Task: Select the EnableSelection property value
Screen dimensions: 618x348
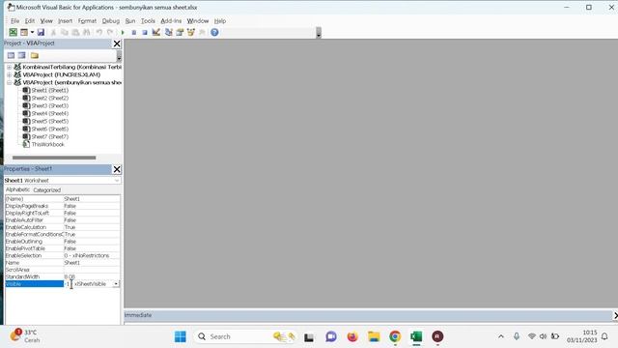Action: (x=92, y=255)
